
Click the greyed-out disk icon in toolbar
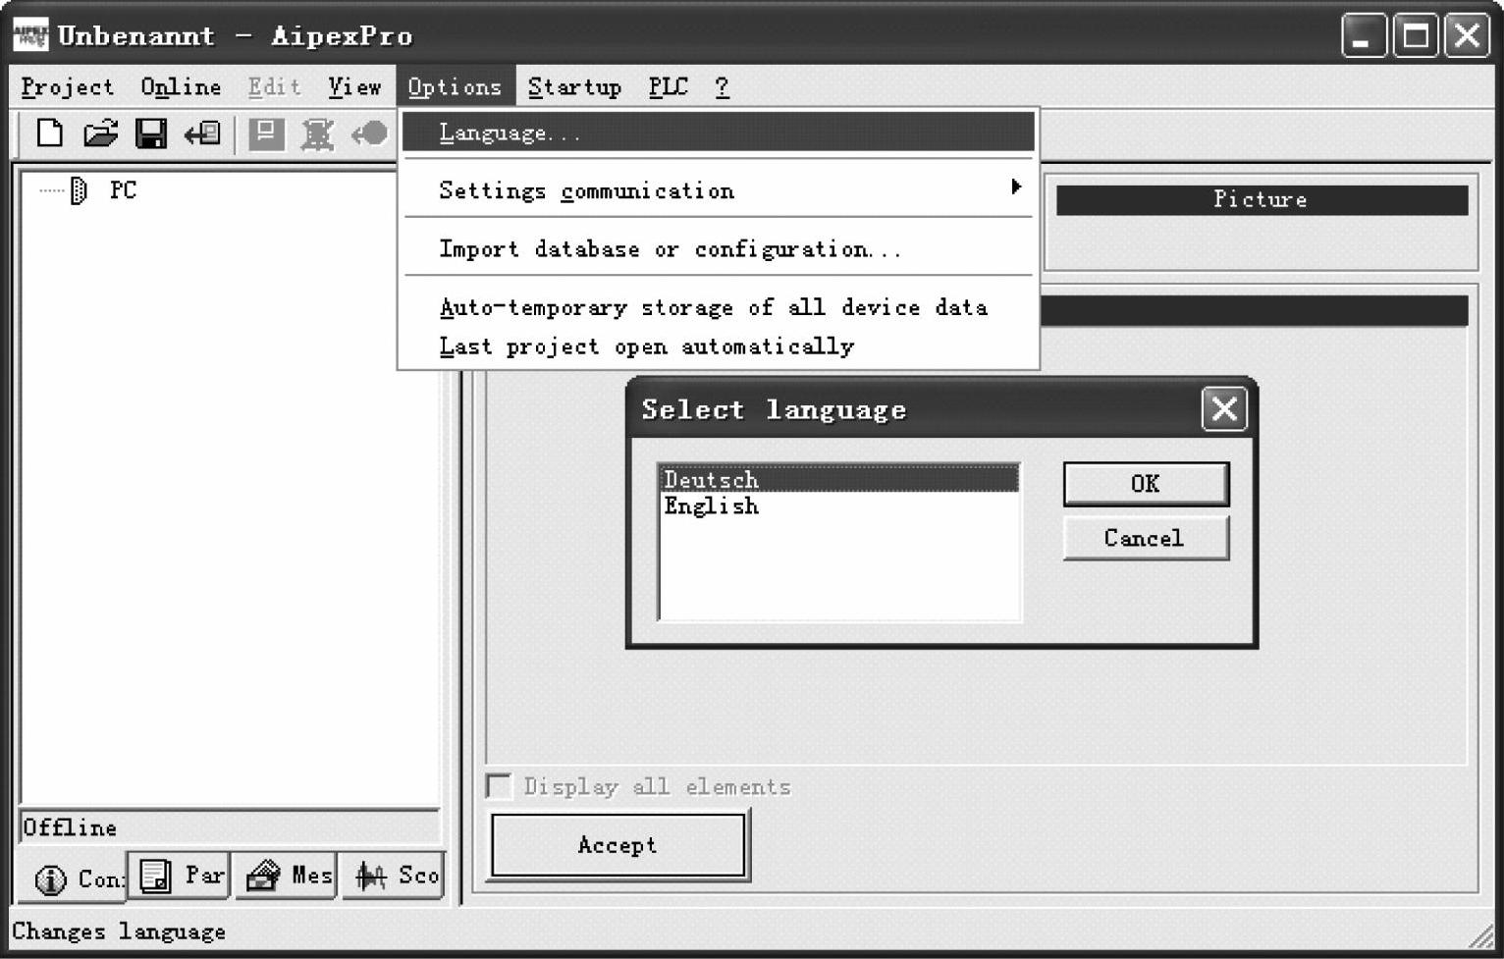(x=265, y=133)
